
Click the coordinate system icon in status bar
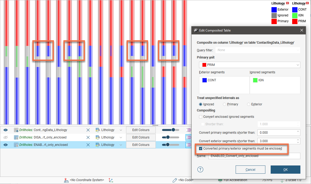pos(66,180)
